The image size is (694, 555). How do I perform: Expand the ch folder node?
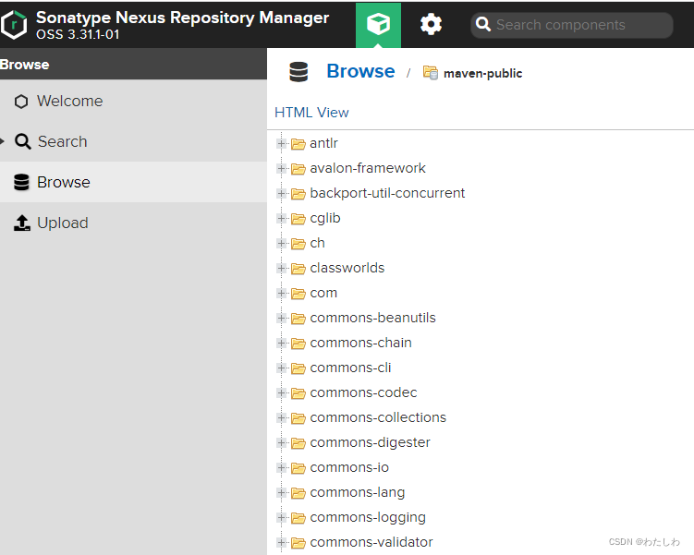point(281,243)
